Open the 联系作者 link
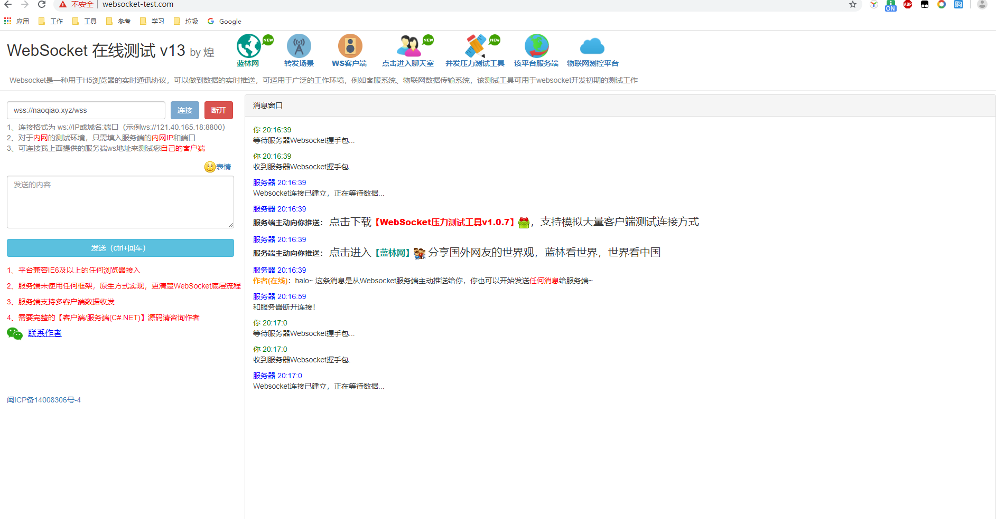996x519 pixels. 44,333
